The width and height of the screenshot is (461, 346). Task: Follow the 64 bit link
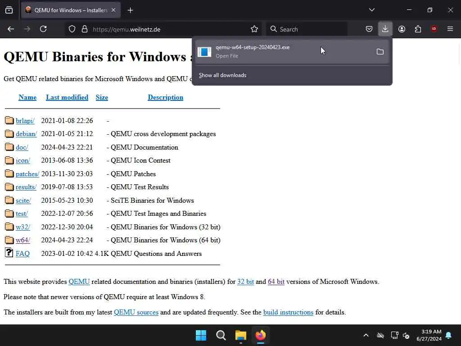276,282
